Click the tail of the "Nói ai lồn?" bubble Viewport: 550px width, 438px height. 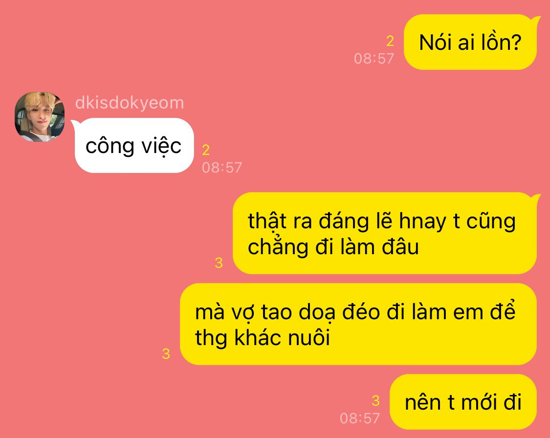tap(536, 20)
